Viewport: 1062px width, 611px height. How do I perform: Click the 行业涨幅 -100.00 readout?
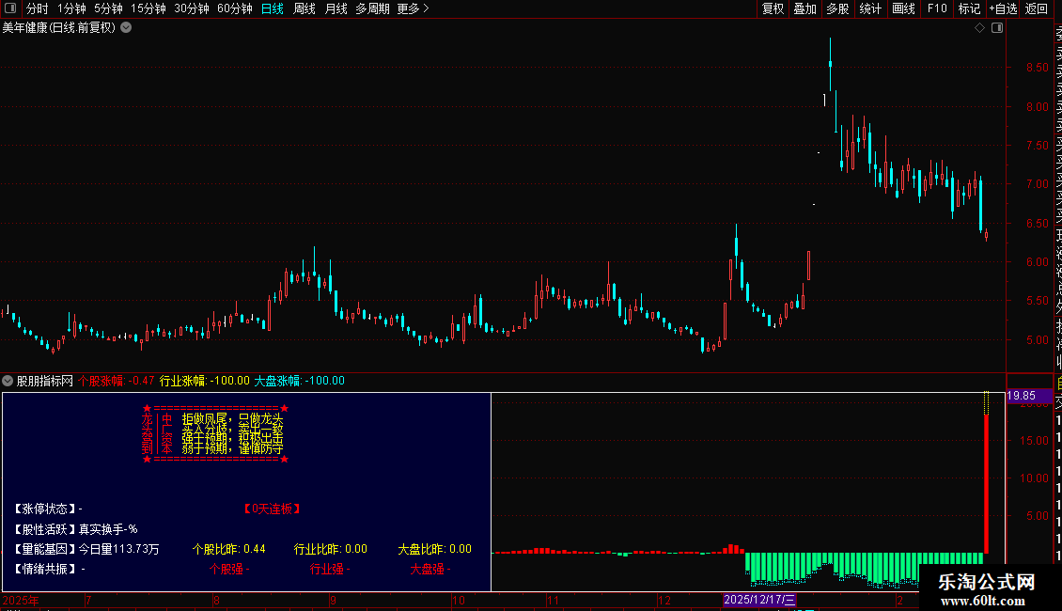point(205,381)
